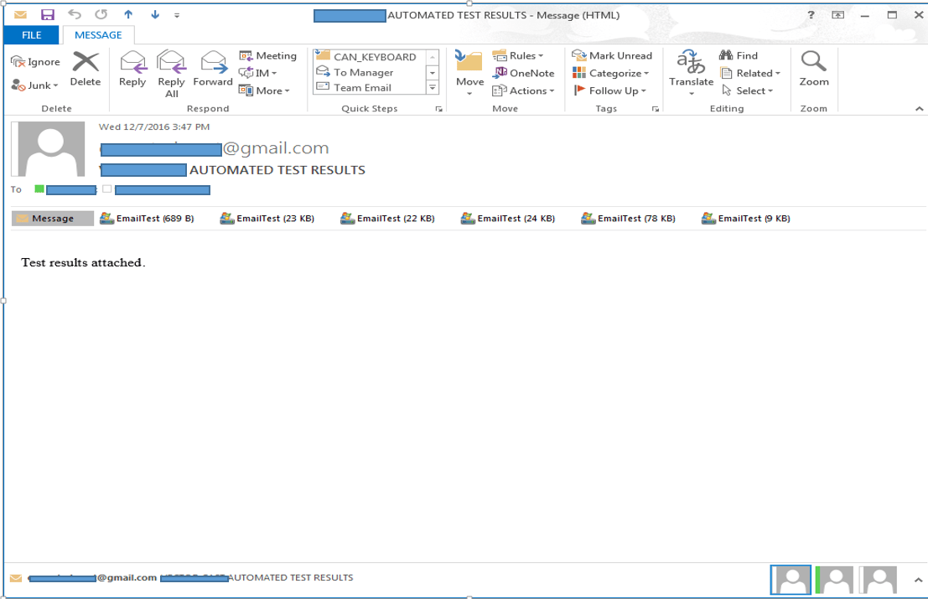Toggle Mark Unread on this message
This screenshot has height=599, width=928.
tap(614, 55)
